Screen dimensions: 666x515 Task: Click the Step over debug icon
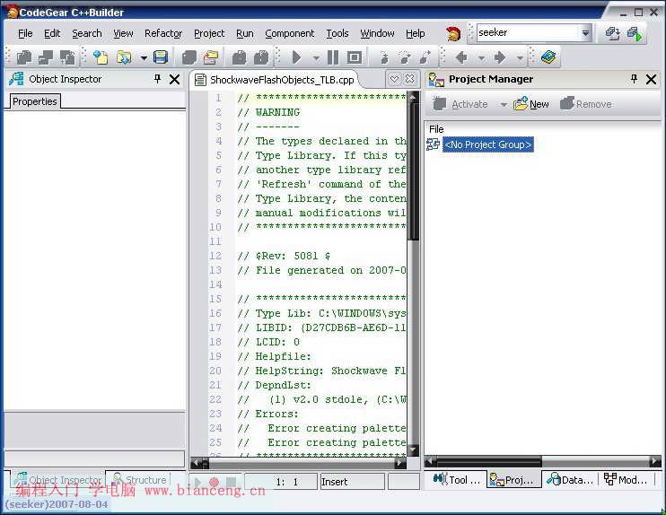point(404,57)
